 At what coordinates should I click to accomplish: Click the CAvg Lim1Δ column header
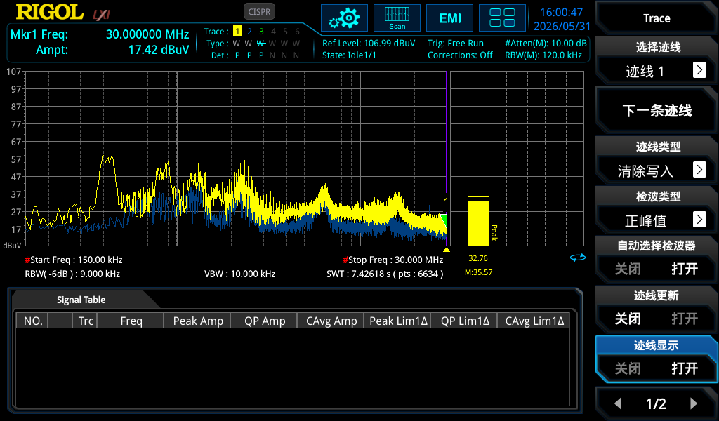coord(534,321)
